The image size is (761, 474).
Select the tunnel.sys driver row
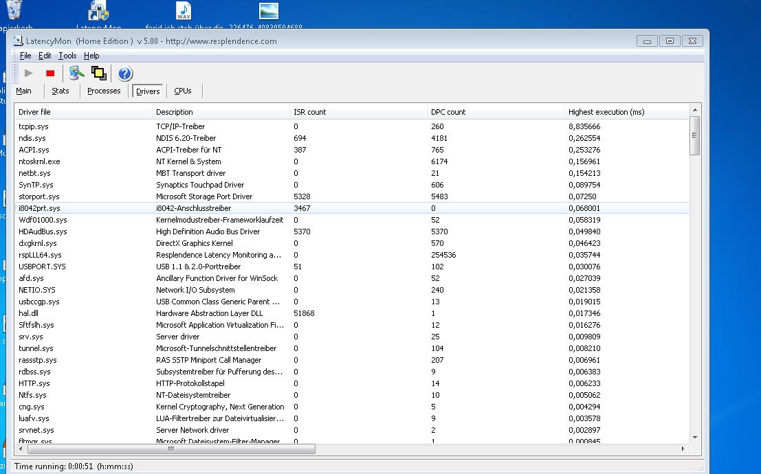(352, 348)
